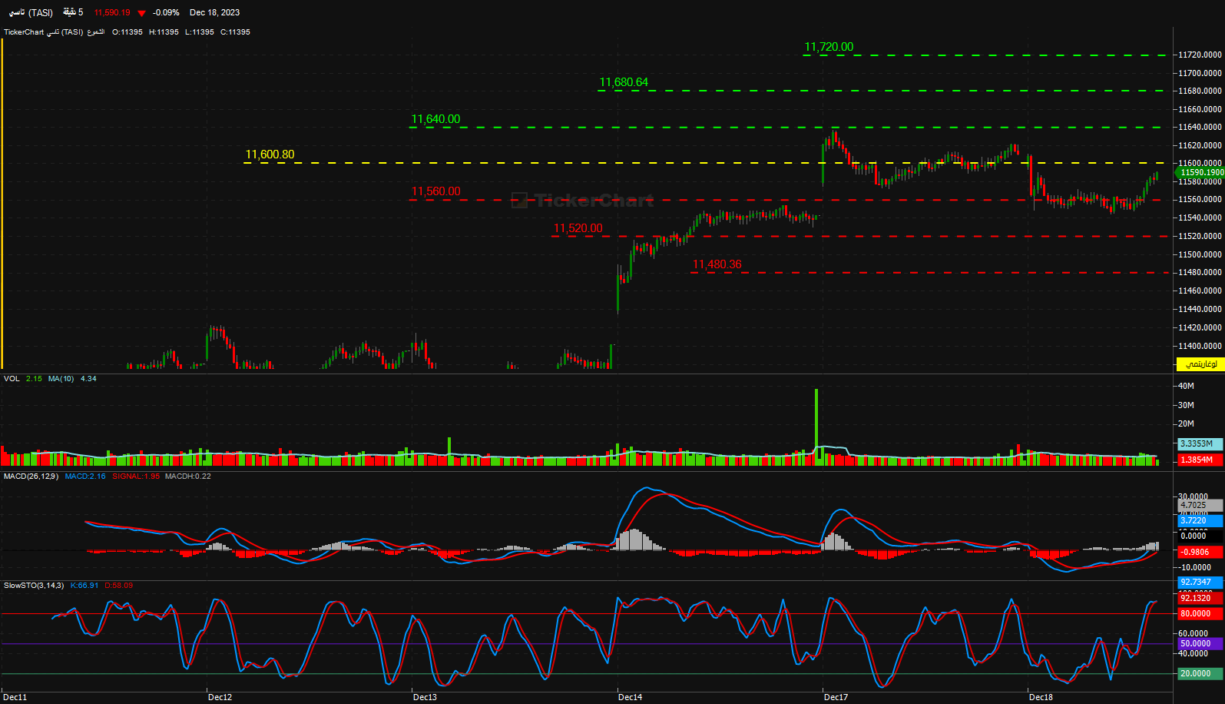Click the red 80.0000 overbought level tag
This screenshot has width=1225, height=704.
(x=1199, y=614)
